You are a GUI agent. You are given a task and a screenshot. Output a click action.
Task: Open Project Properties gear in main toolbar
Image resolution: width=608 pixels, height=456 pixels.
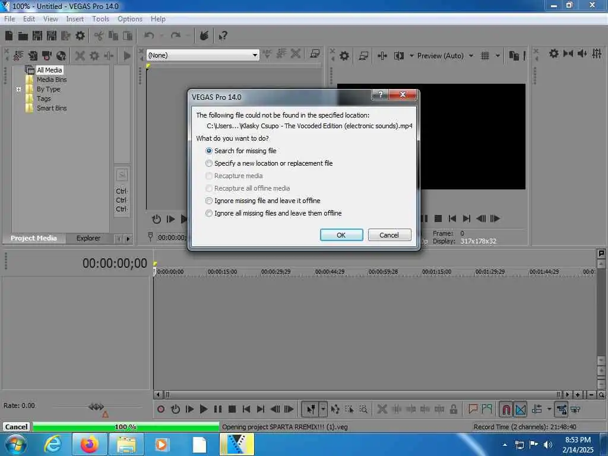click(80, 36)
